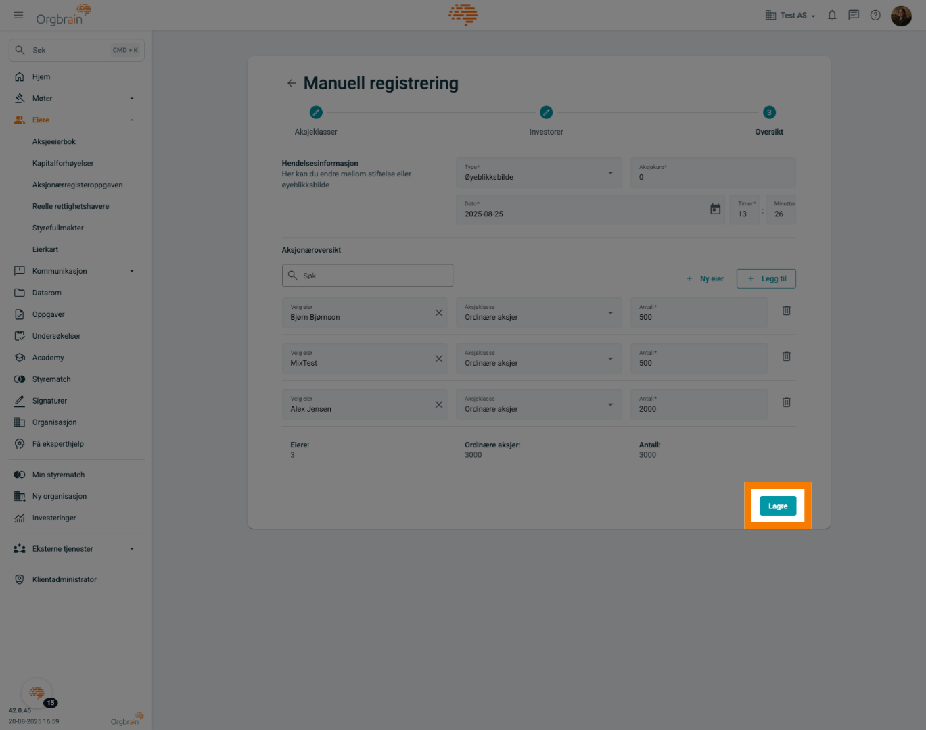Click the Legg til button
This screenshot has width=926, height=730.
(766, 278)
